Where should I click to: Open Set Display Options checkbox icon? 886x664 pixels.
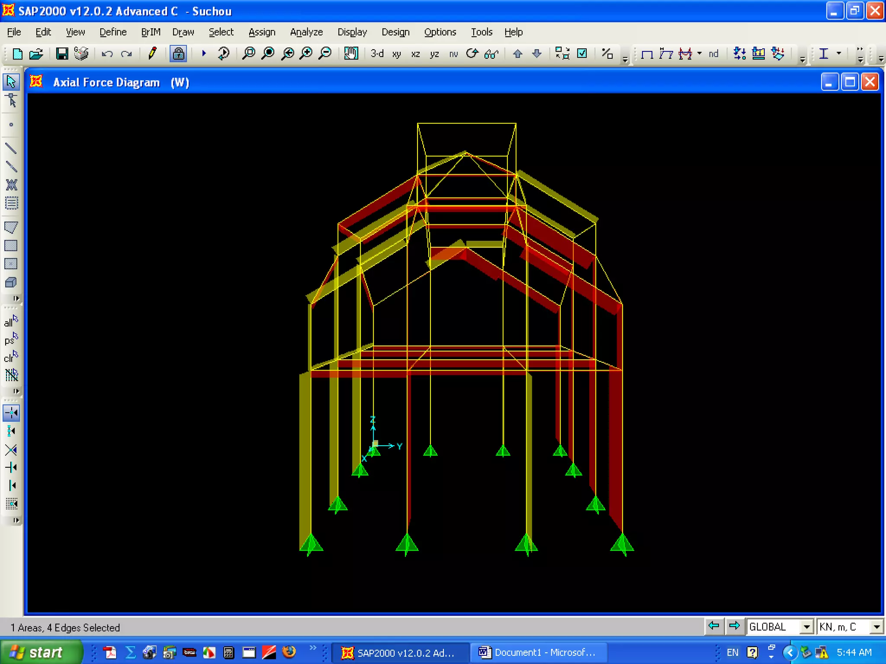(582, 54)
